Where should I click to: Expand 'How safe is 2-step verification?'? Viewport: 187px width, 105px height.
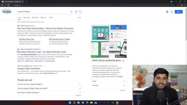pyautogui.click(x=49, y=93)
